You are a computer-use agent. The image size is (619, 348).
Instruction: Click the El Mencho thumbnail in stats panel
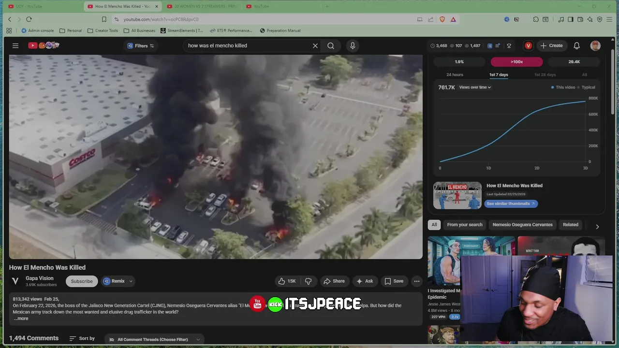click(x=457, y=195)
